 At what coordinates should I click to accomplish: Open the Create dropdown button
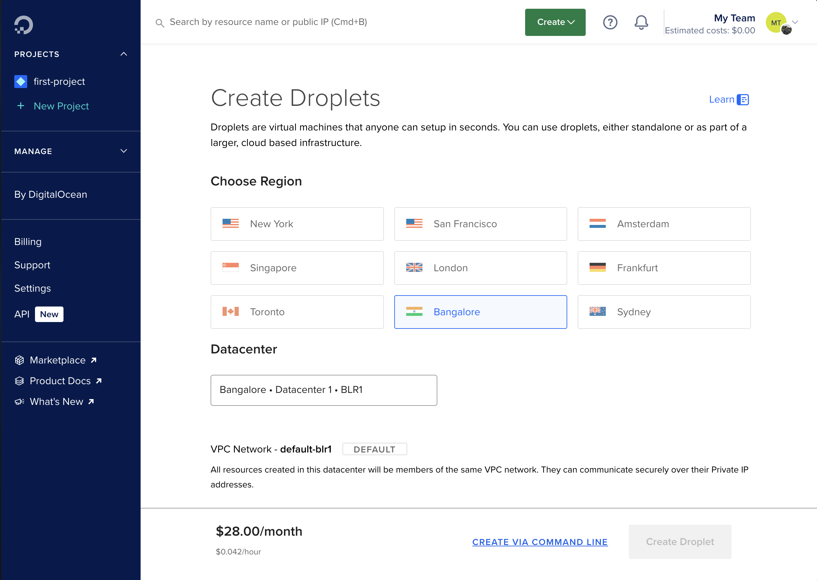[555, 22]
